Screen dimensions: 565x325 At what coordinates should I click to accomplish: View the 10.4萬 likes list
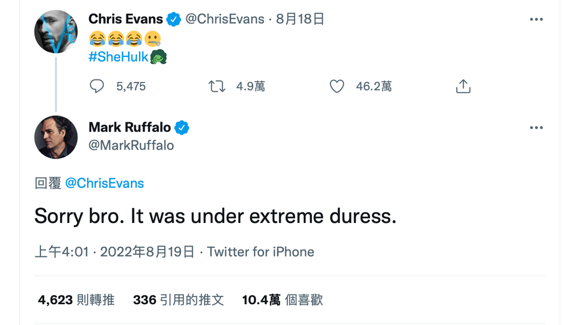tap(282, 300)
